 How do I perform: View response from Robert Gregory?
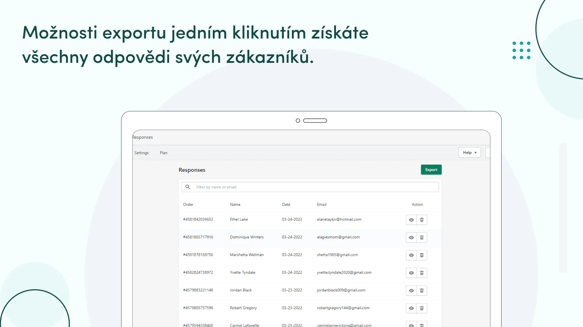[x=411, y=308]
